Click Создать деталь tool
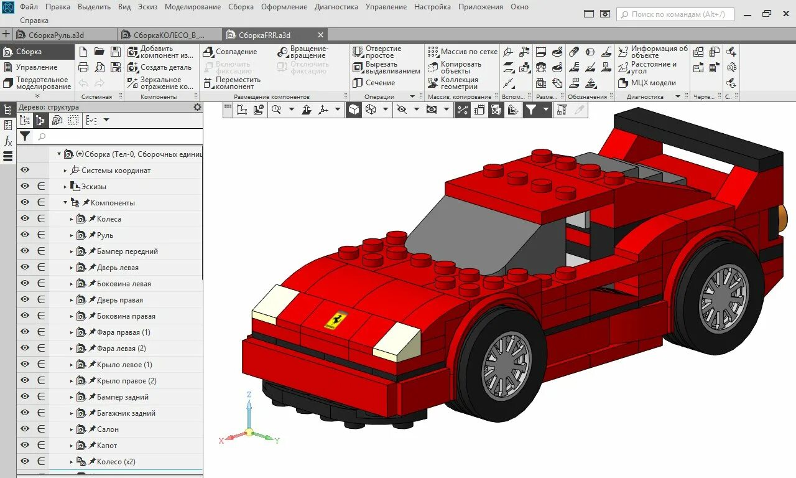 160,67
